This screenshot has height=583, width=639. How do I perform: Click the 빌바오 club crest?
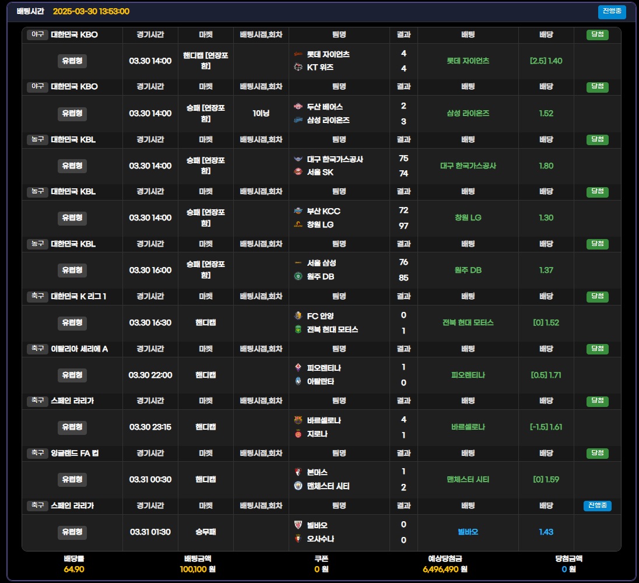coord(299,525)
